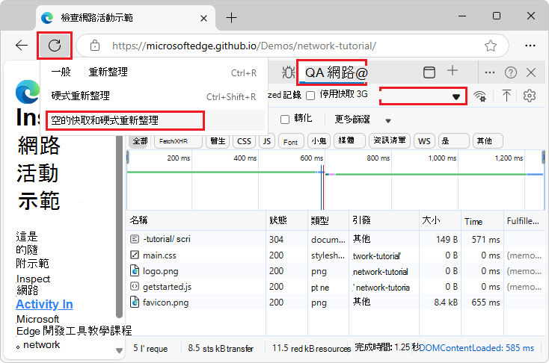549x363 pixels.
Task: Click page scrollbar down arrow
Action: point(120,350)
